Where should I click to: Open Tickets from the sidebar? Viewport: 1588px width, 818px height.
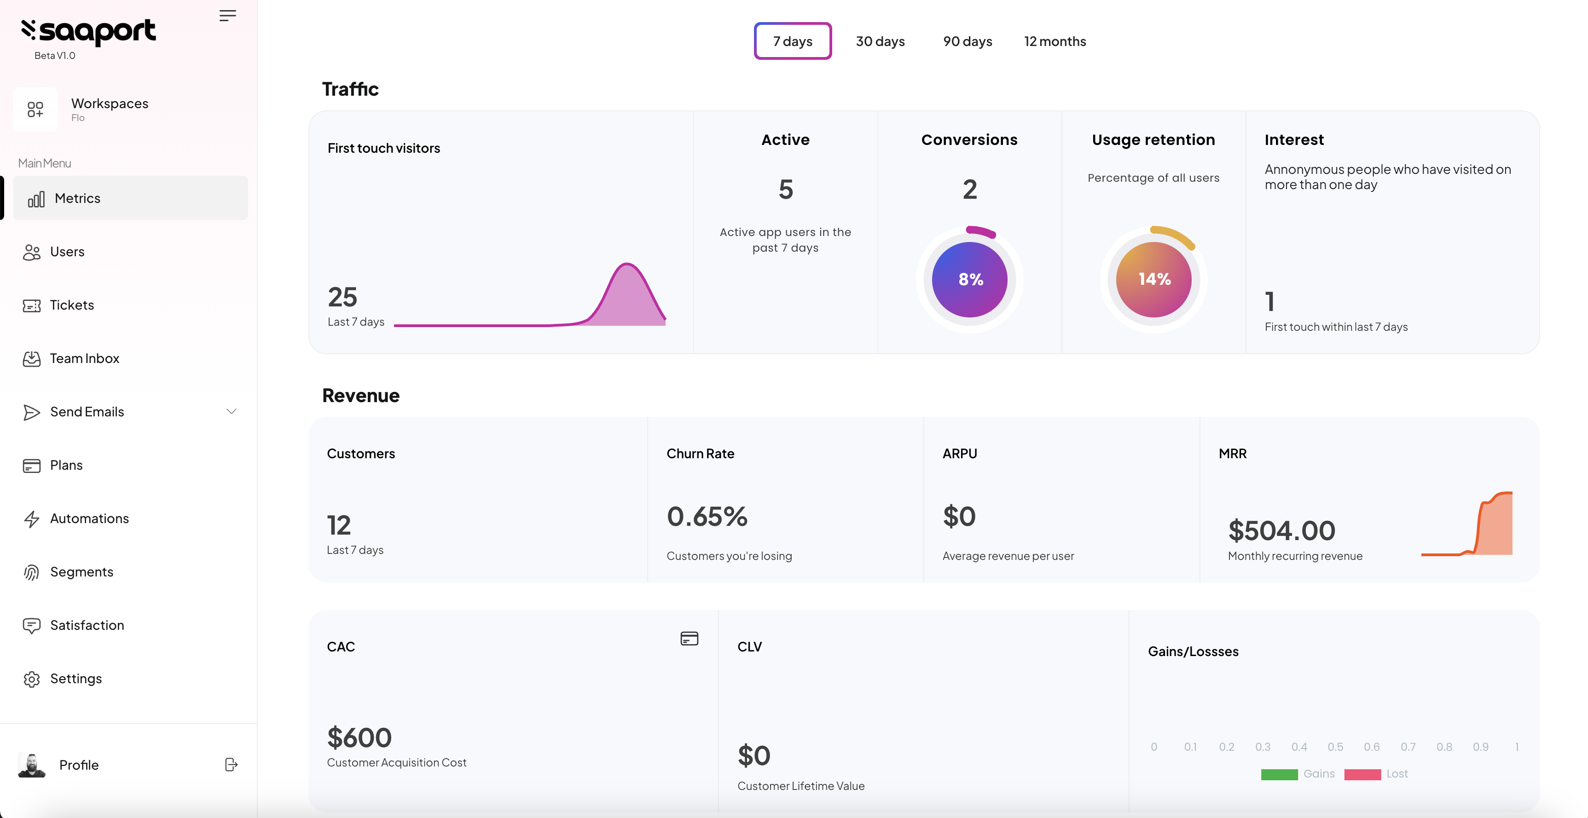coord(71,305)
